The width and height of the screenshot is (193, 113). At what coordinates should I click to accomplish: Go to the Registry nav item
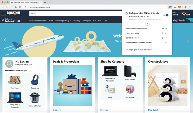click(77, 21)
